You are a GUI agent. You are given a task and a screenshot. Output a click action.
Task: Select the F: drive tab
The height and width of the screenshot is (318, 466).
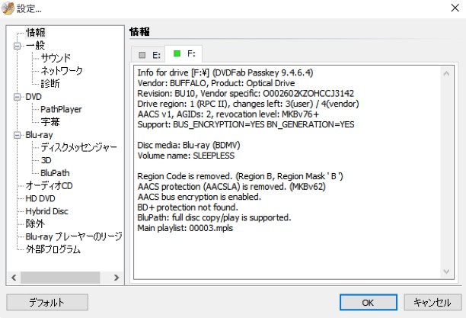(184, 53)
